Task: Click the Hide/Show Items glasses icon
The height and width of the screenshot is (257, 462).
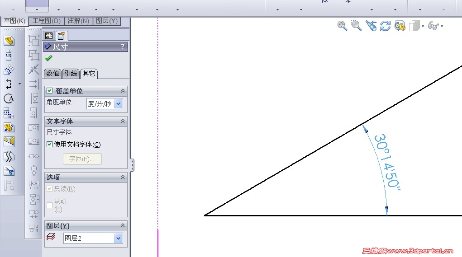Action: click(433, 26)
